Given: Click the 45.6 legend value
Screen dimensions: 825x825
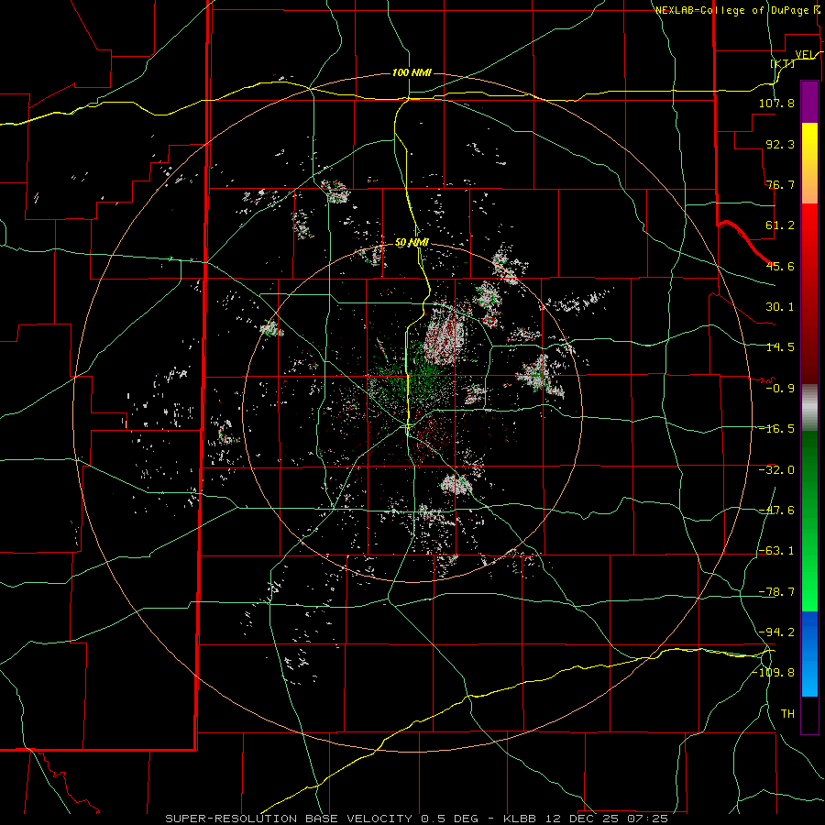Looking at the screenshot, I should (780, 266).
